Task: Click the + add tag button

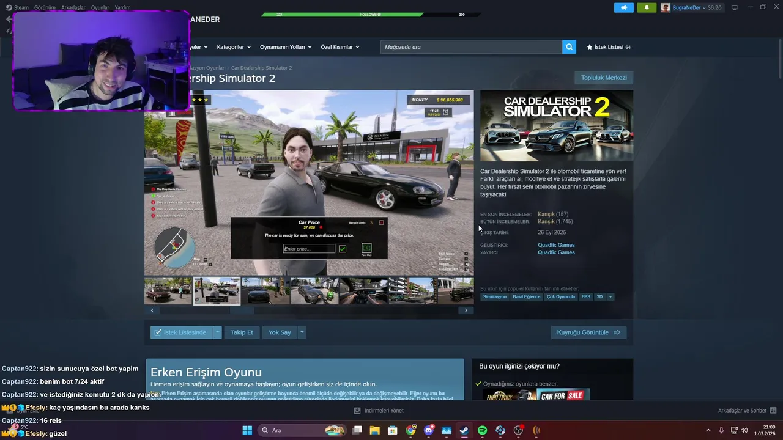Action: 610,297
